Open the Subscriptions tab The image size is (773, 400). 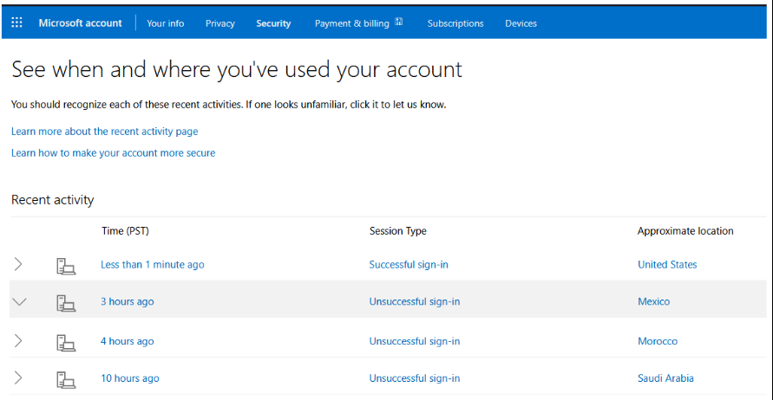click(455, 23)
